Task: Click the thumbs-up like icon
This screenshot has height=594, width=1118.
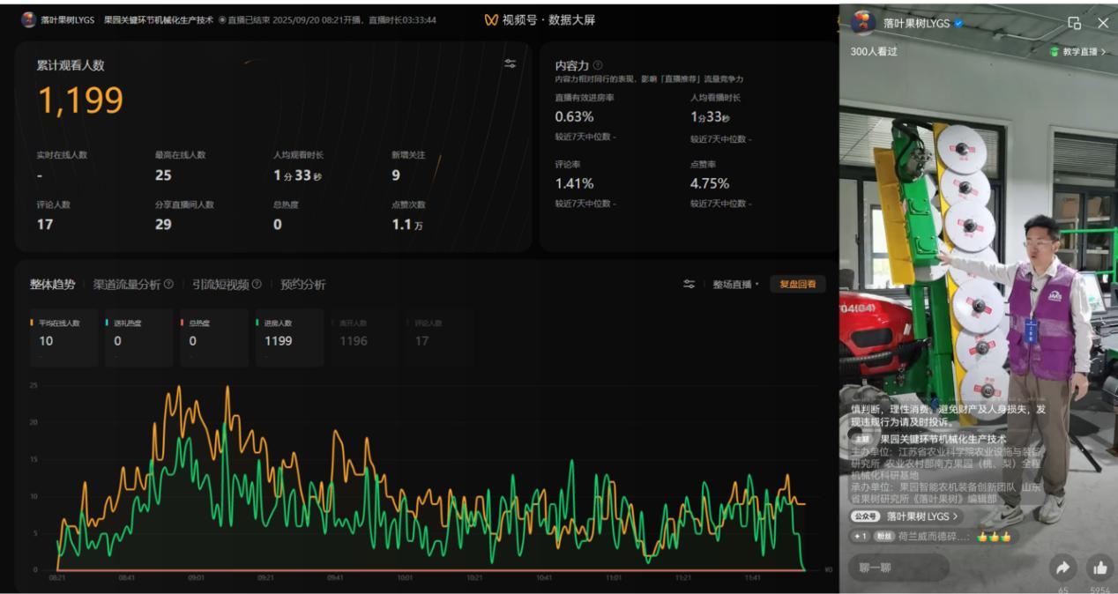Action: click(1099, 568)
